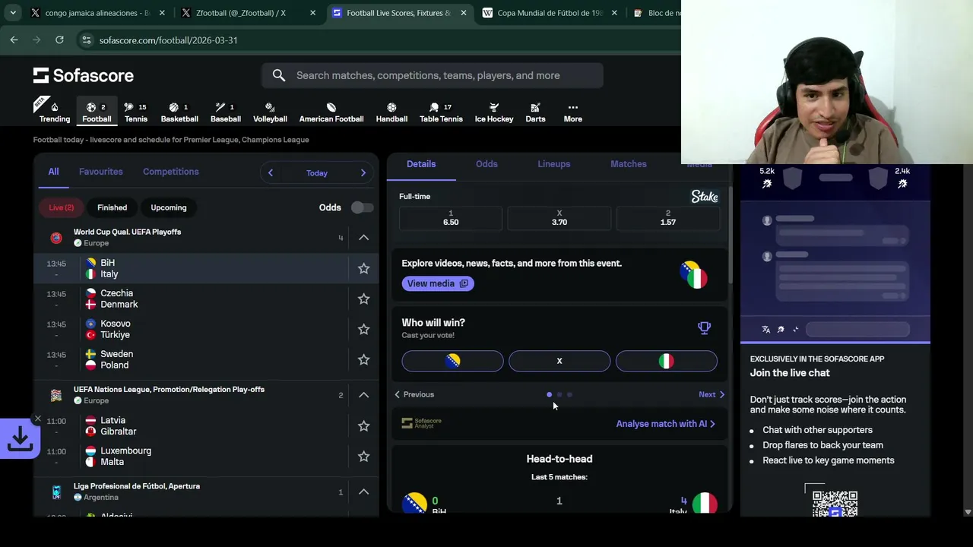
Task: Collapse Liga Profesional de Fútbol group
Action: 363,492
